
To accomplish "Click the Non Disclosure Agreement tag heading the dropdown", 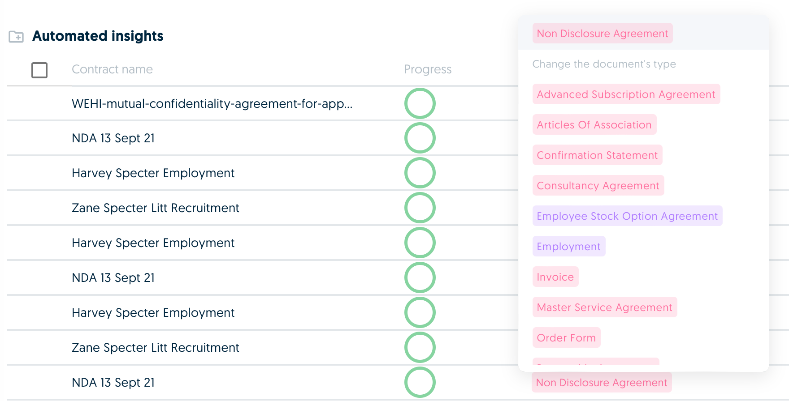I will click(x=603, y=34).
